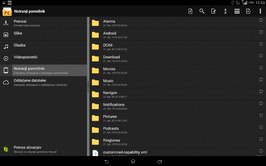266x166 pixels.
Task: Select the Ringtones folder checkbox
Action: point(261,139)
